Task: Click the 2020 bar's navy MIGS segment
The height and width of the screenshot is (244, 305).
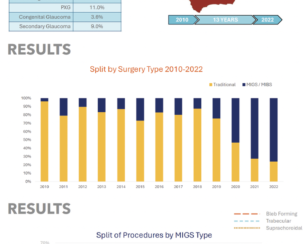Action: click(235, 120)
